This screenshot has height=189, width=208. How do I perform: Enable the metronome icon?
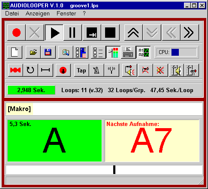(96, 70)
